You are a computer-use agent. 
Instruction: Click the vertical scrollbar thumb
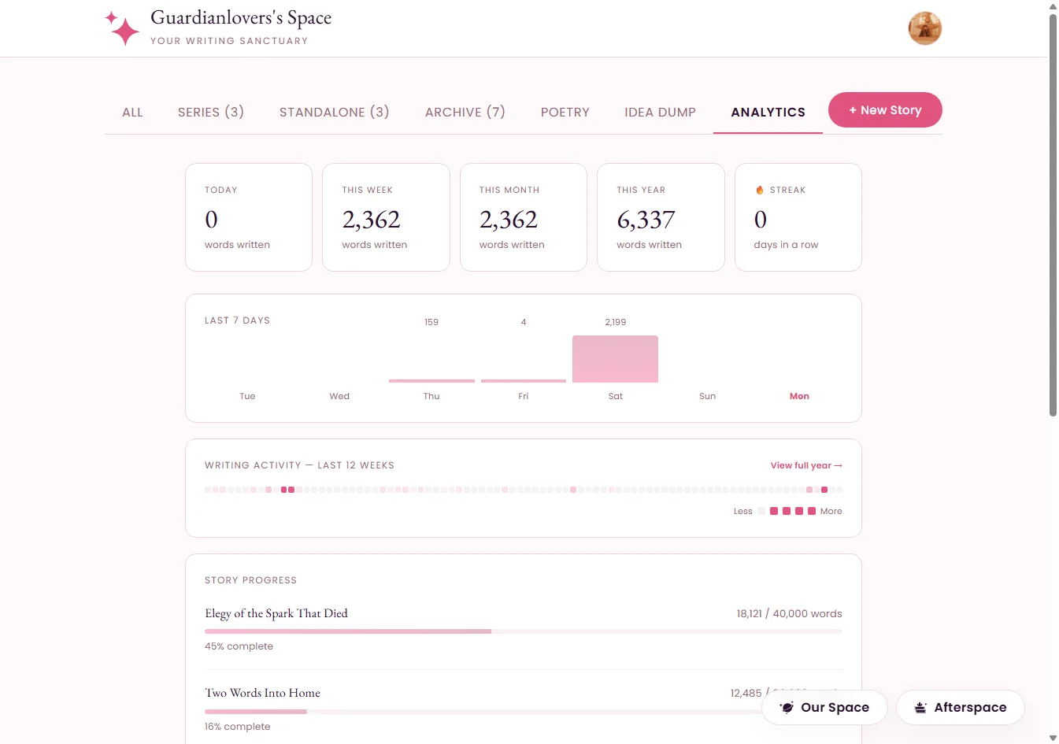coord(1053,214)
